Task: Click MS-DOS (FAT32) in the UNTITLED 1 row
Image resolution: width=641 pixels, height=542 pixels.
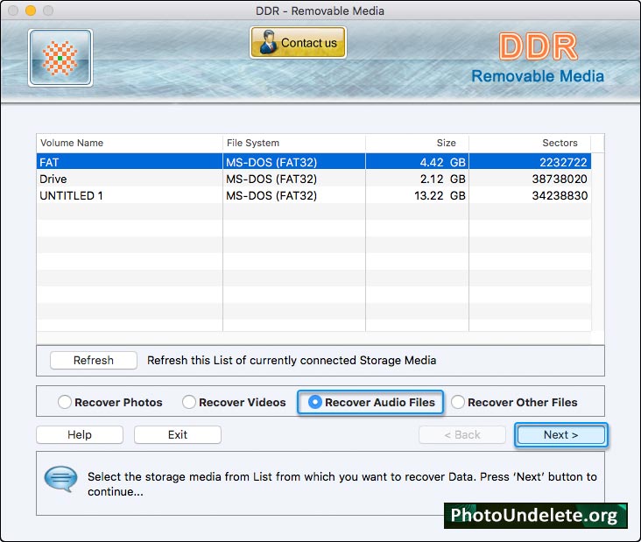Action: point(271,196)
